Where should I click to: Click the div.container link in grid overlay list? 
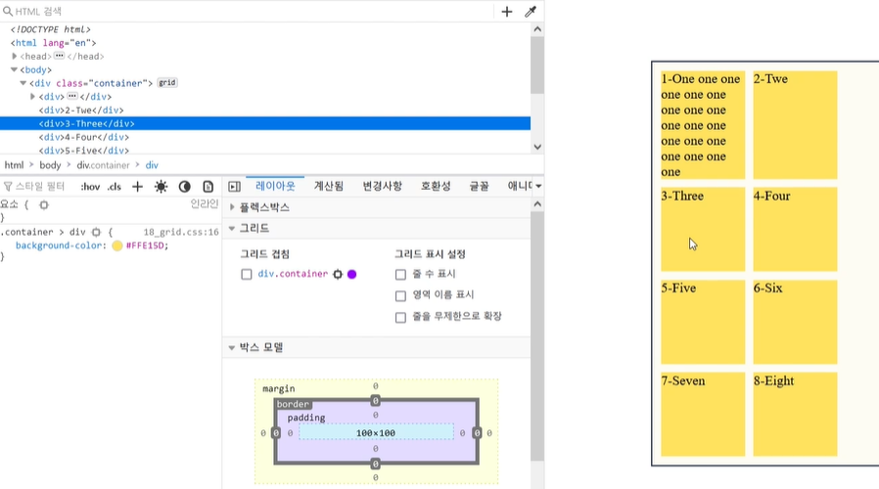click(293, 274)
